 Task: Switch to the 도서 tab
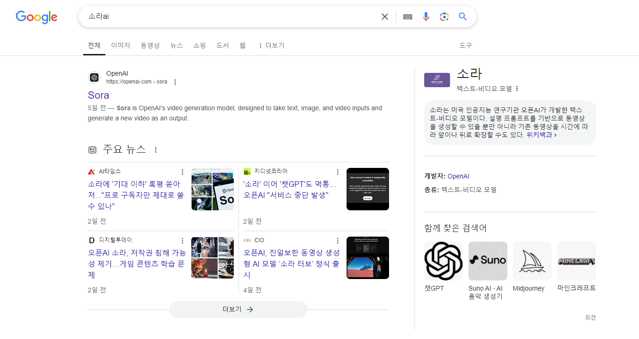[223, 46]
